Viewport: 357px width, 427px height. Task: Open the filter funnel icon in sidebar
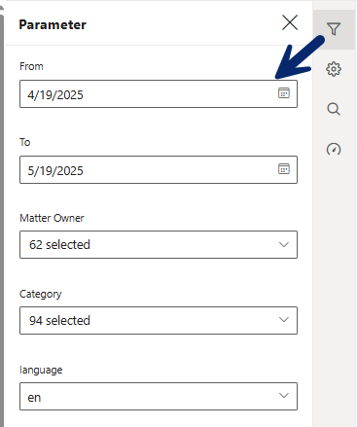[x=334, y=29]
